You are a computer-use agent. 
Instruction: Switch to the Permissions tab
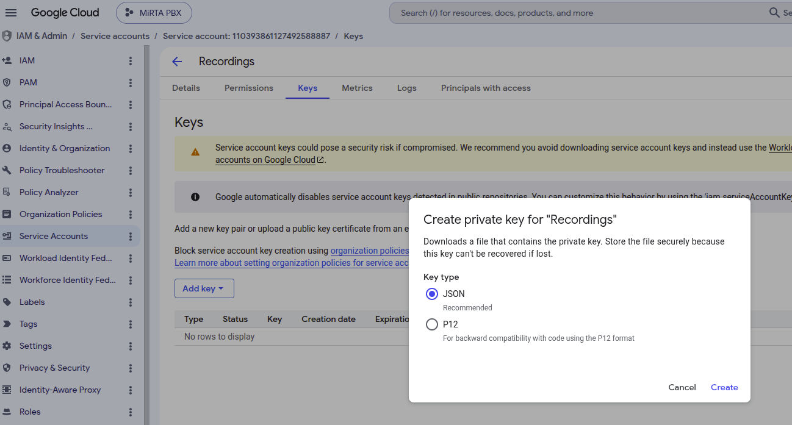point(249,88)
